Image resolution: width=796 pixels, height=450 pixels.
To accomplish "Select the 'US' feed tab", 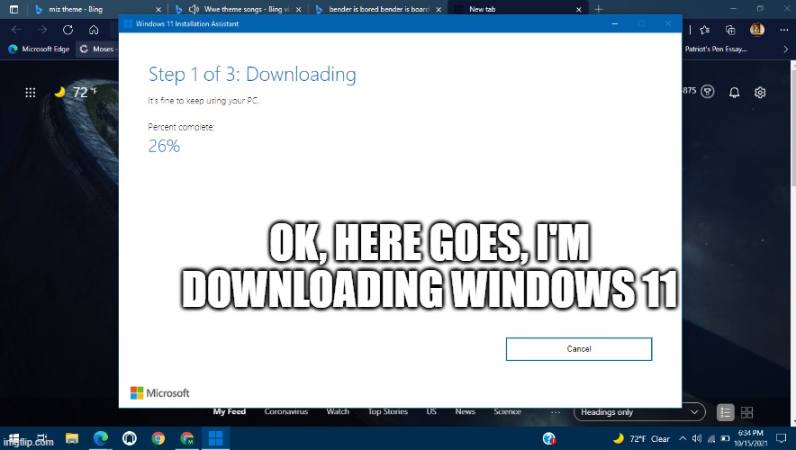I will [431, 411].
